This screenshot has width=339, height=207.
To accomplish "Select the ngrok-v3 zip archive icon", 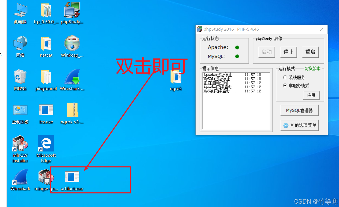I will 72,111.
